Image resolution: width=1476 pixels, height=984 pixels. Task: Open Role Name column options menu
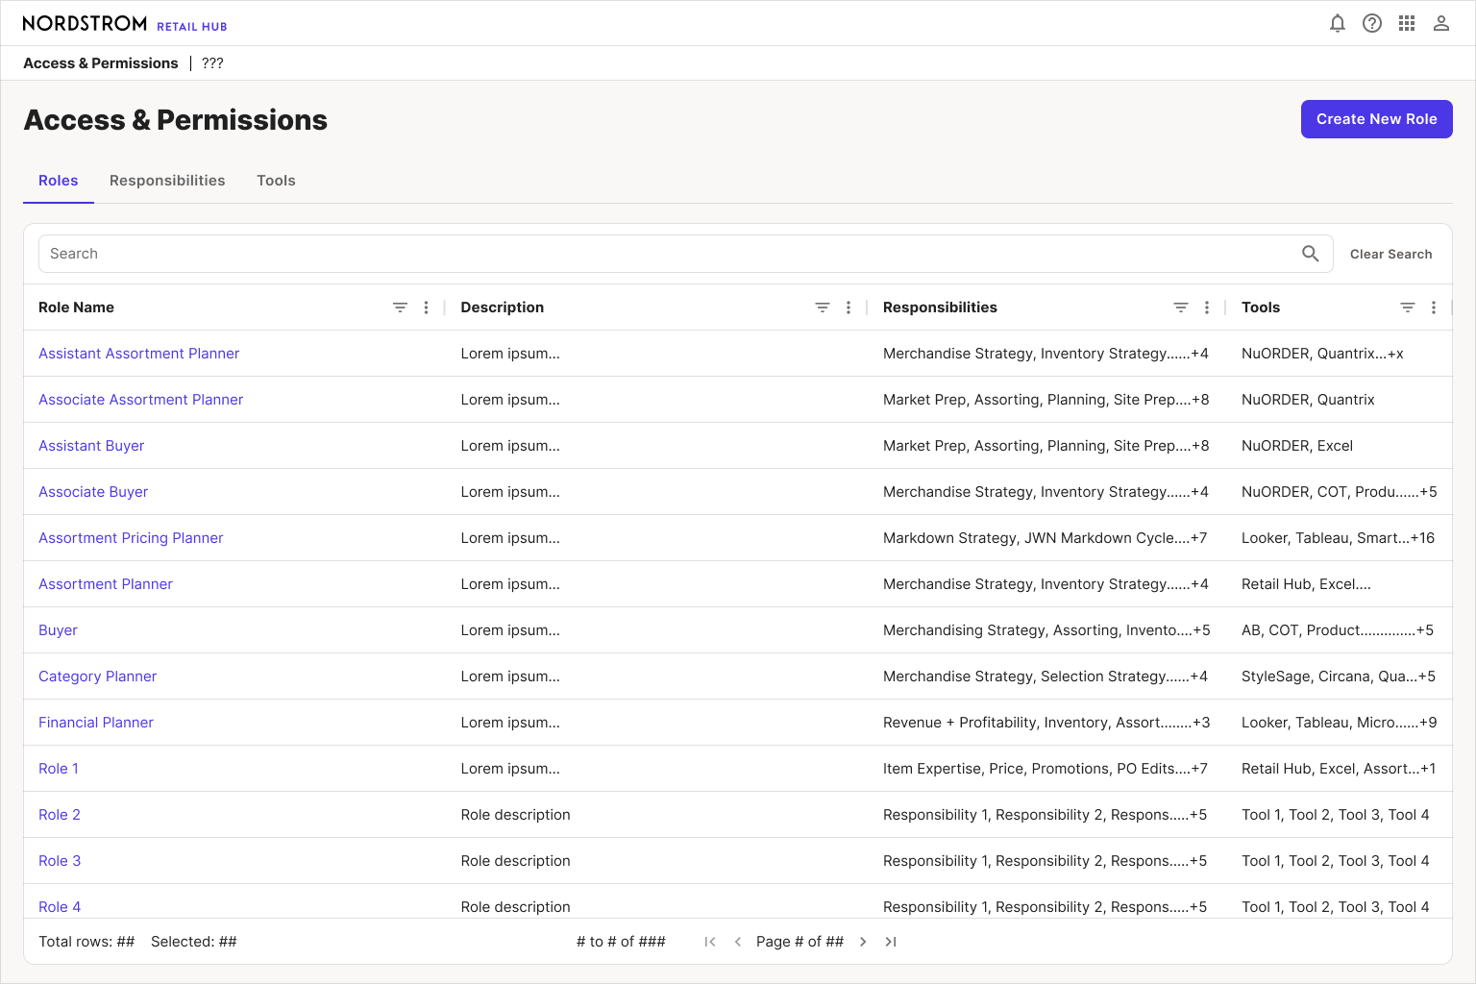427,307
